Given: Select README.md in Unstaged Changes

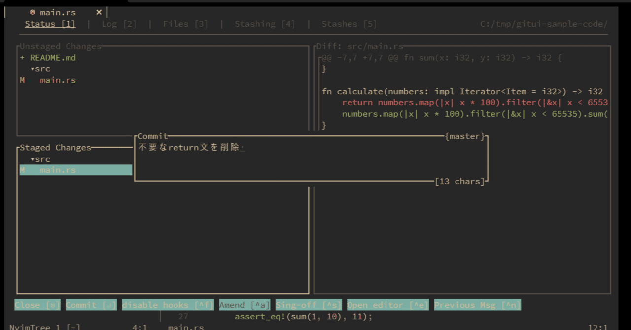Looking at the screenshot, I should [53, 58].
